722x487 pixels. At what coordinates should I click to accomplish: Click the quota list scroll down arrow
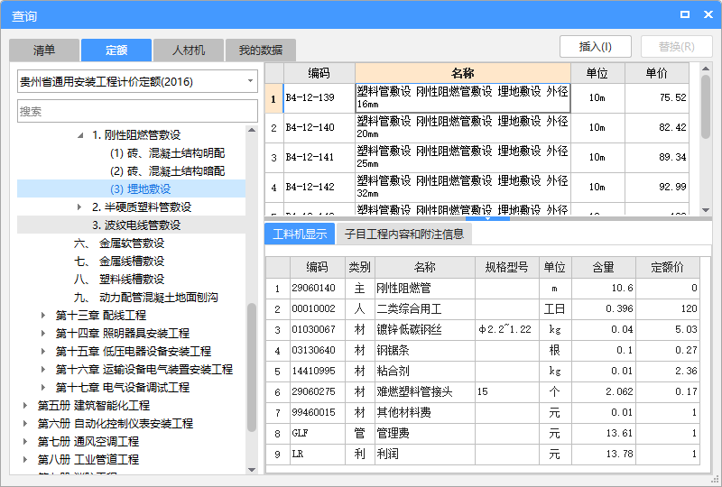(x=706, y=210)
